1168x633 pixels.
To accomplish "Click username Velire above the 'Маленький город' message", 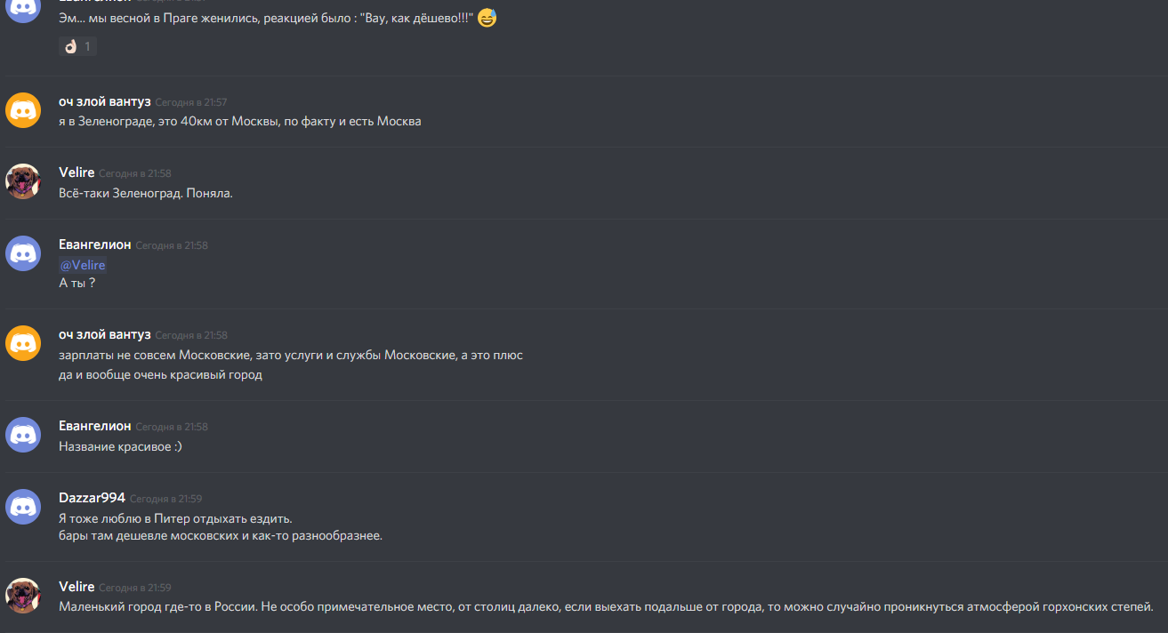I will (x=77, y=587).
